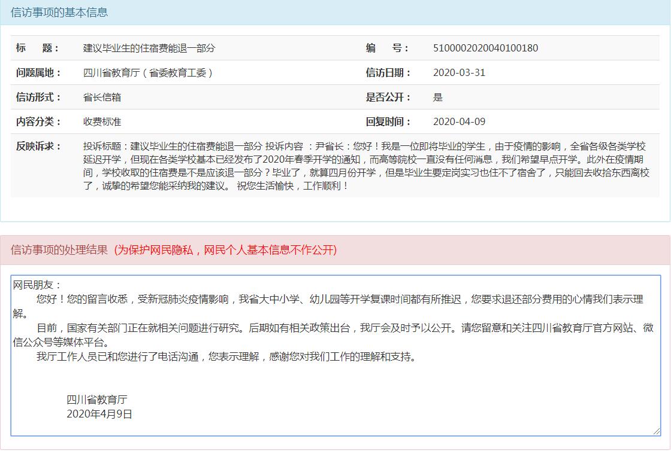This screenshot has height=451, width=671.
Task: Click the 信访事项的基本信息 panel heading
Action: (59, 12)
